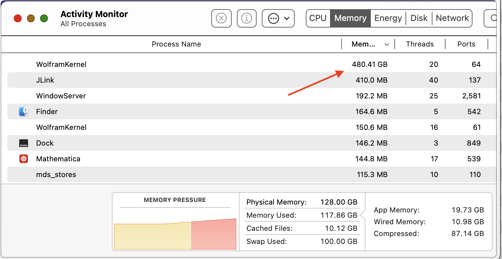Click the Mathematica app icon
The width and height of the screenshot is (502, 259).
(x=24, y=159)
